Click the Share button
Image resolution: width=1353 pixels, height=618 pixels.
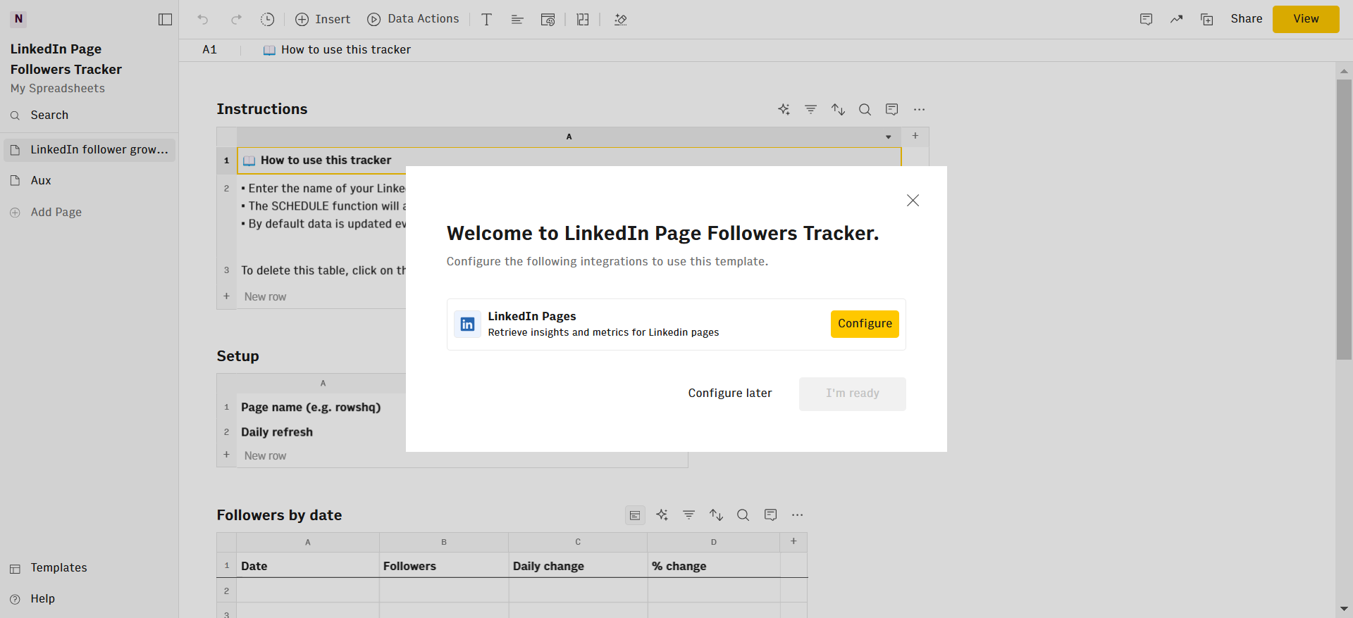1247,19
